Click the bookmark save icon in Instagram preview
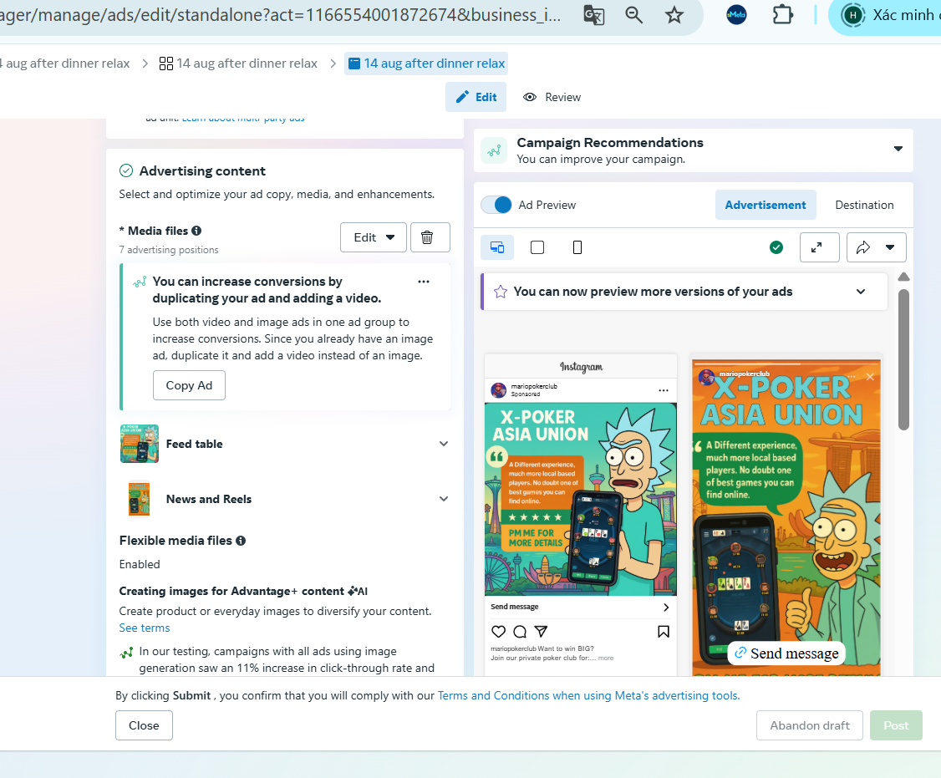This screenshot has height=778, width=941. tap(664, 632)
